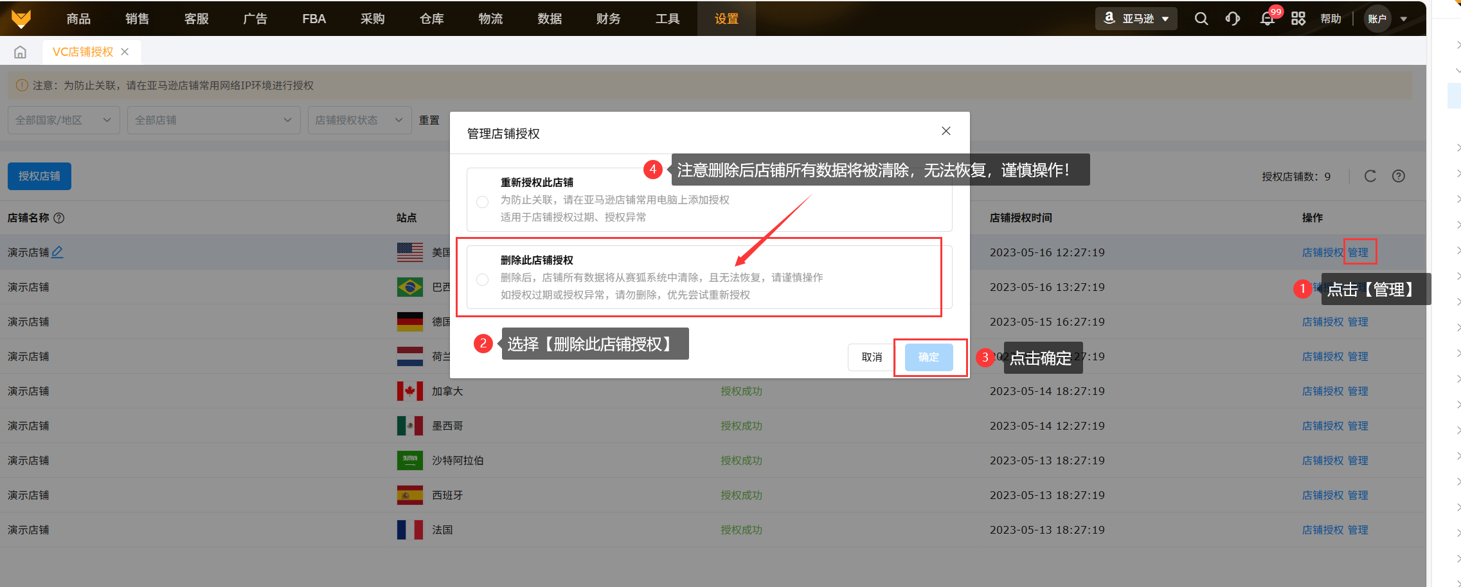This screenshot has height=587, width=1461.
Task: Select the 重新授权此店铺 radio option
Action: [482, 202]
